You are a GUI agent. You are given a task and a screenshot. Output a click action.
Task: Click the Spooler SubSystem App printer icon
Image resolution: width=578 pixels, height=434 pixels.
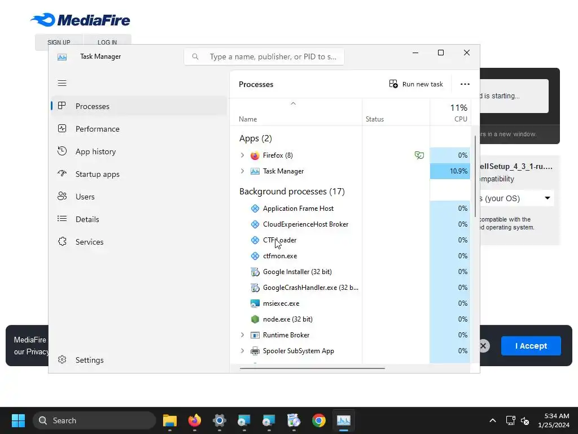click(255, 351)
